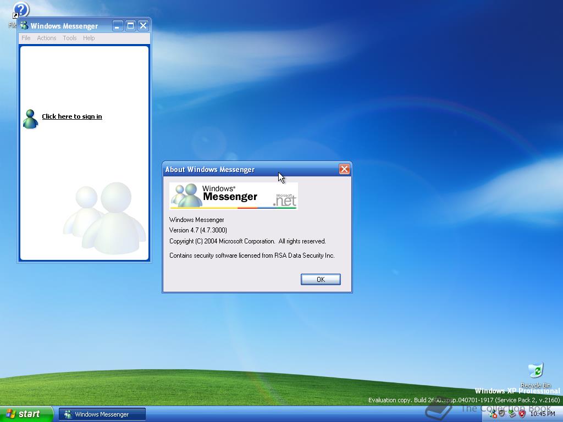This screenshot has width=563, height=422.
Task: Click the Windows Messenger .net logo banner
Action: tap(233, 196)
